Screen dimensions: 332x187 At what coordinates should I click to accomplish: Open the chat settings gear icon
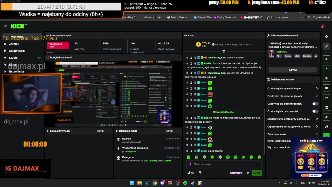point(248,173)
